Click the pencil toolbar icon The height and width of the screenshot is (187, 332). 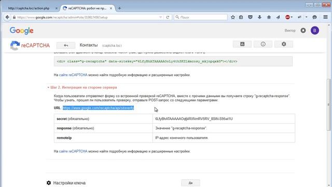[300, 17]
